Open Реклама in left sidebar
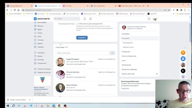Image resolution: width=192 pixels, height=108 pixels. tap(39, 60)
